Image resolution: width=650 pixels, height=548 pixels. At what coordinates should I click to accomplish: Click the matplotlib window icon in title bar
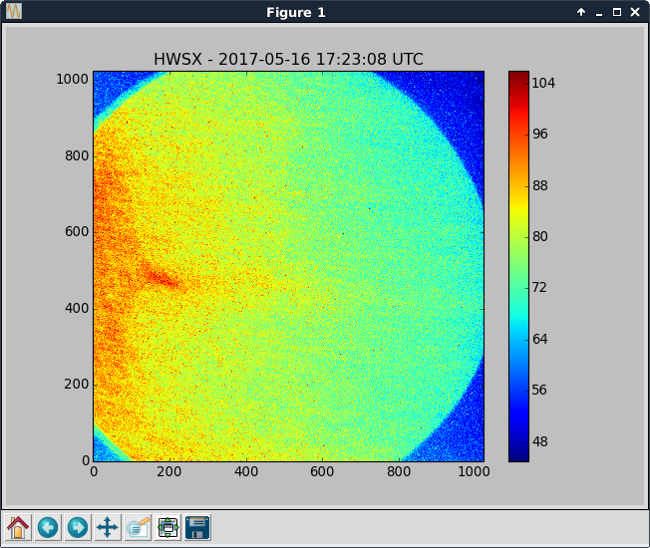pyautogui.click(x=14, y=12)
